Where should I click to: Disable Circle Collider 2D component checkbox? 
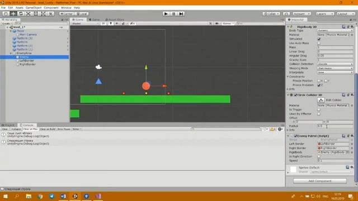tap(296, 95)
